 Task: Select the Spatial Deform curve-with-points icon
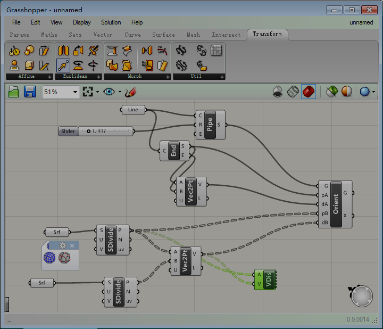tap(162, 51)
